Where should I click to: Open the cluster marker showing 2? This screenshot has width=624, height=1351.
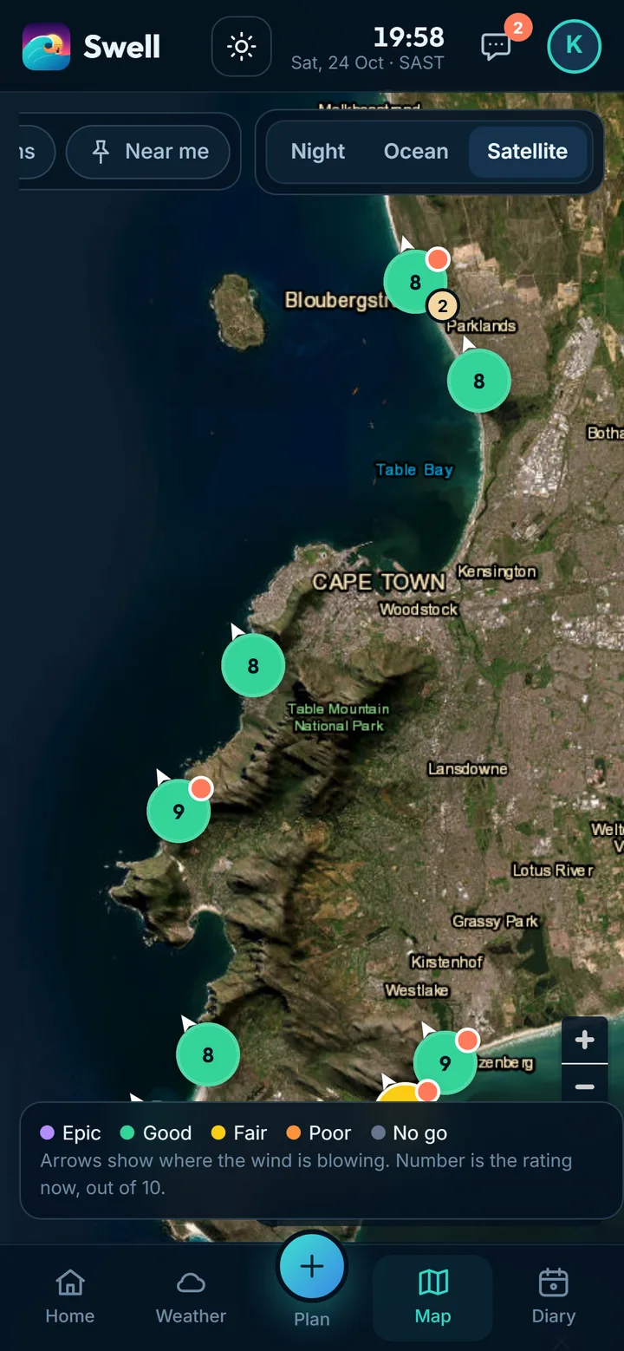tap(442, 305)
